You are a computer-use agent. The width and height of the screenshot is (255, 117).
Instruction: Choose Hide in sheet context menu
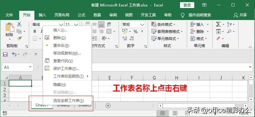tap(67, 85)
